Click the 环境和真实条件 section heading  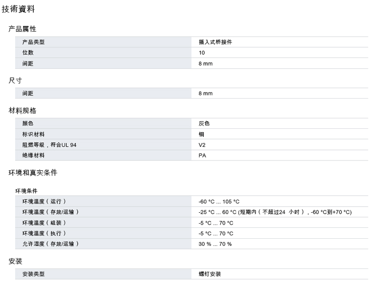[33, 173]
